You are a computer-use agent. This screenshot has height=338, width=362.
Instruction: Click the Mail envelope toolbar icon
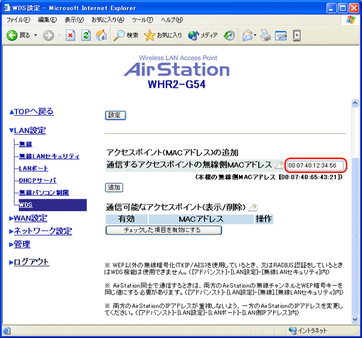pos(247,36)
